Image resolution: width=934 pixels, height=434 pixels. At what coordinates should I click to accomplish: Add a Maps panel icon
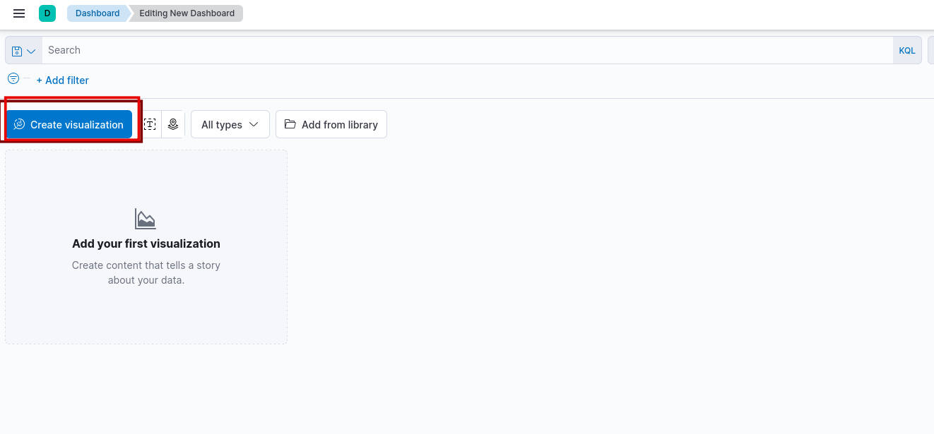coord(173,124)
